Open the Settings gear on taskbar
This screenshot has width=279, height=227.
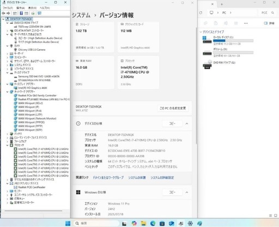190,223
